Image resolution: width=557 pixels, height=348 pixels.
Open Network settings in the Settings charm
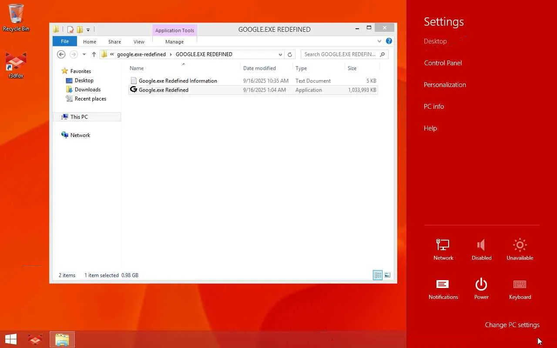coord(443,249)
